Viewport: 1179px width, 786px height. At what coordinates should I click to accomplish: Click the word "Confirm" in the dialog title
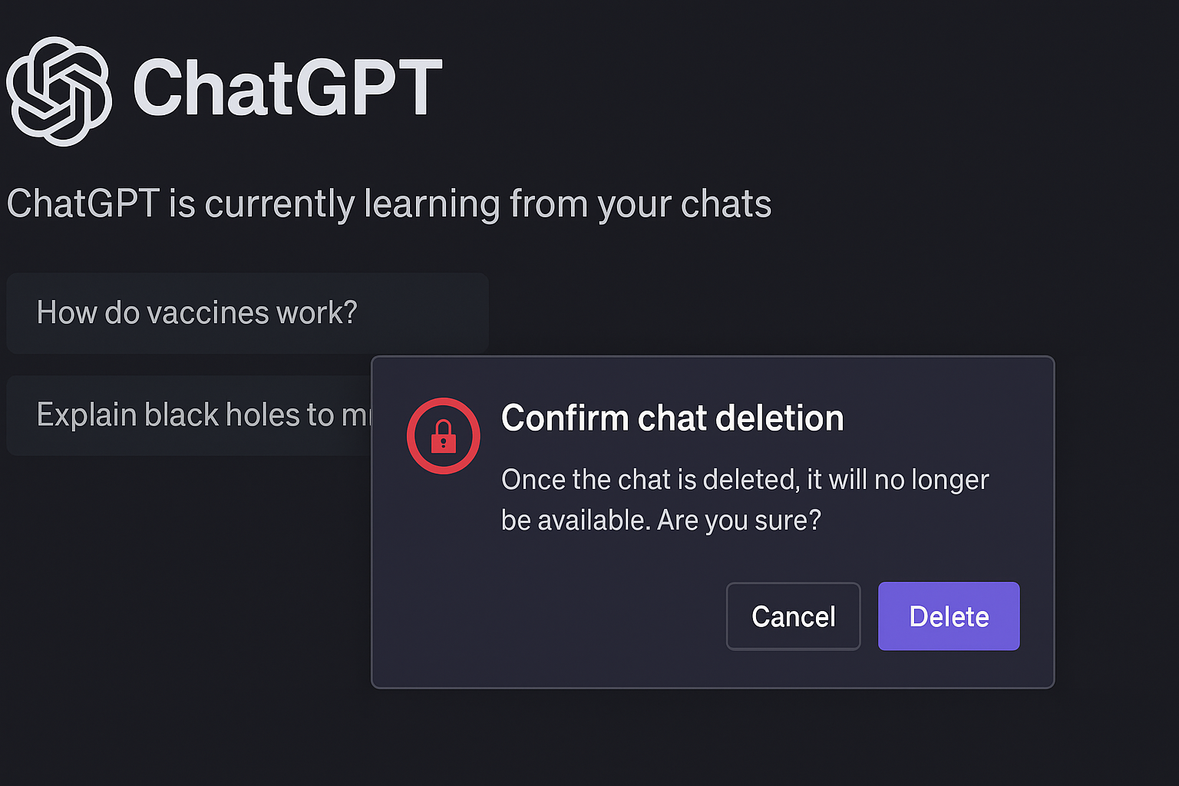(x=565, y=418)
